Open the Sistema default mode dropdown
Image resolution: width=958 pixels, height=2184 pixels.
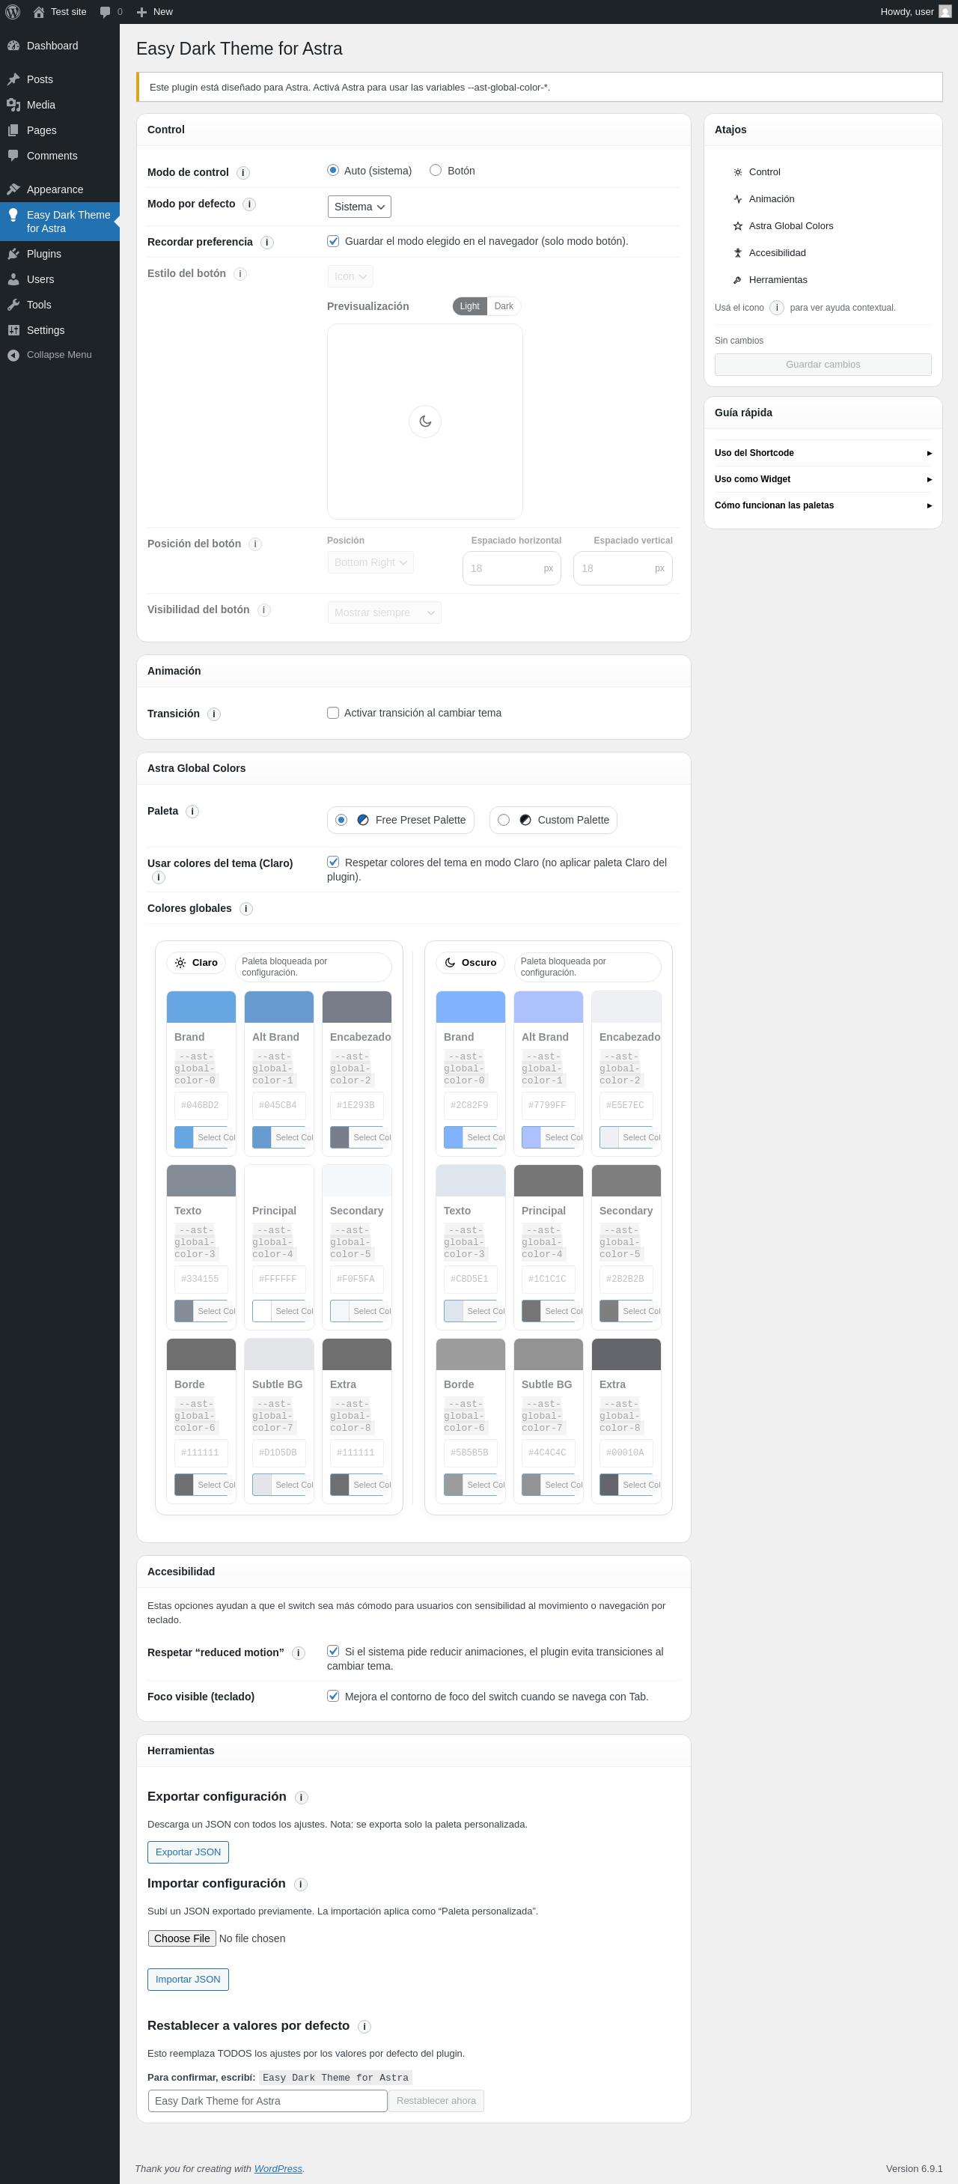(359, 207)
